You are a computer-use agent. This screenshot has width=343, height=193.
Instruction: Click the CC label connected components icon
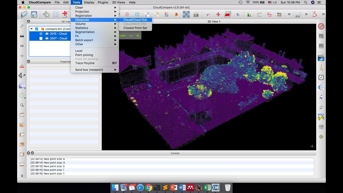[166, 14]
